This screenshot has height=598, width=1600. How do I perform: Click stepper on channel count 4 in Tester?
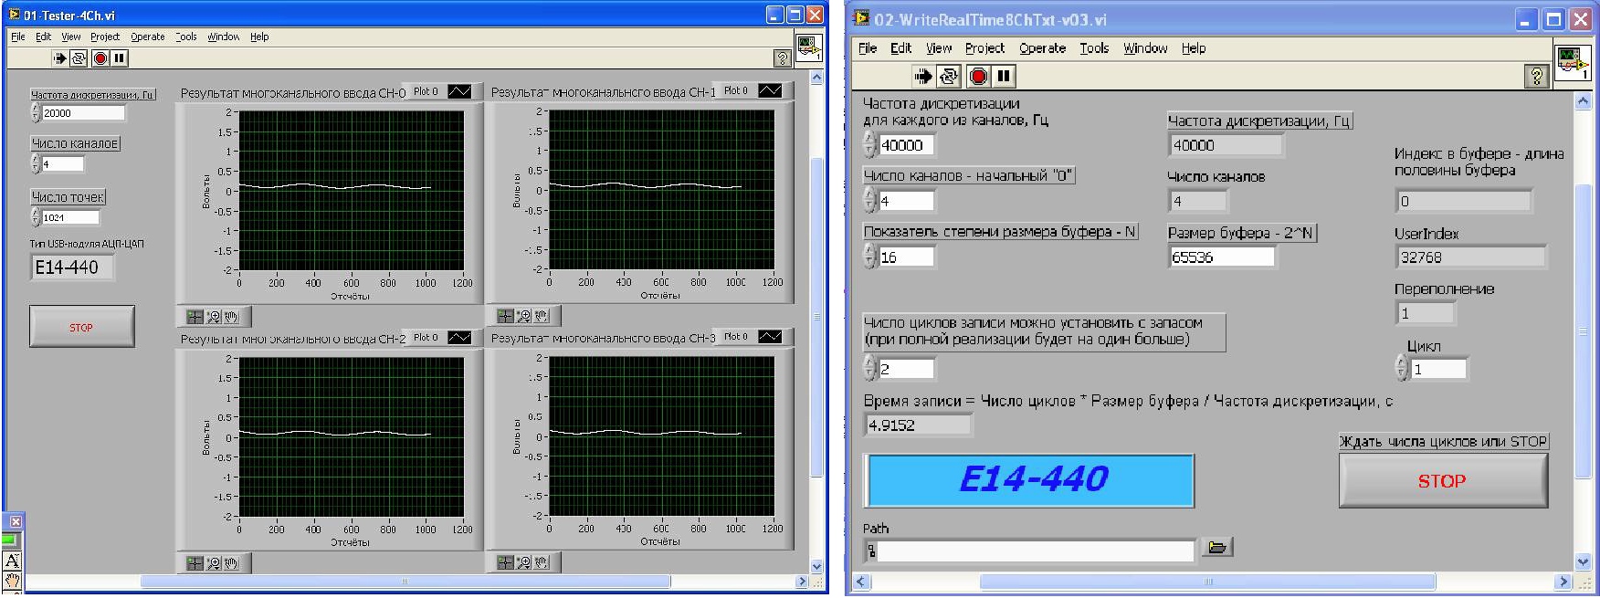coord(36,163)
